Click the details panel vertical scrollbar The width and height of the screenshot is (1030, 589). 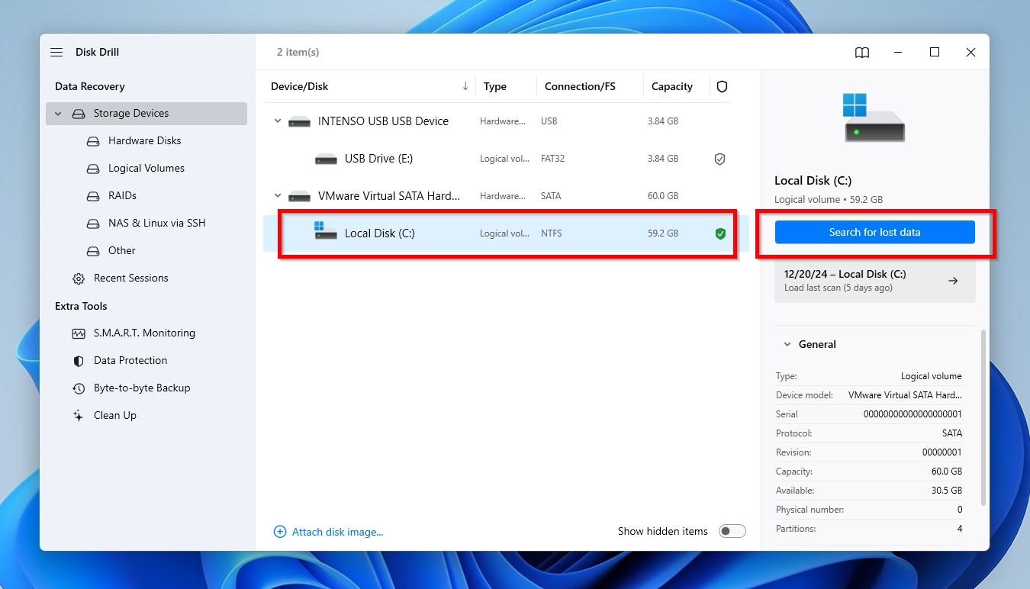point(983,417)
